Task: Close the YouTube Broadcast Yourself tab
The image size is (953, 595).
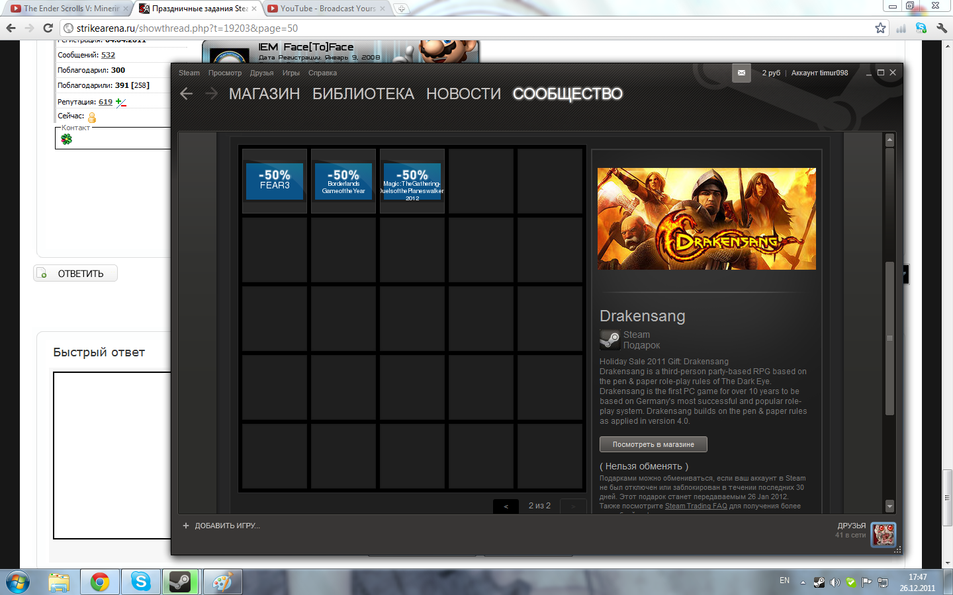Action: (383, 9)
